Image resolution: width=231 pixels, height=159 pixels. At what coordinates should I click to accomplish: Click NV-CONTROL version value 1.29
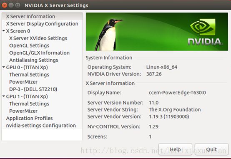click(154, 126)
